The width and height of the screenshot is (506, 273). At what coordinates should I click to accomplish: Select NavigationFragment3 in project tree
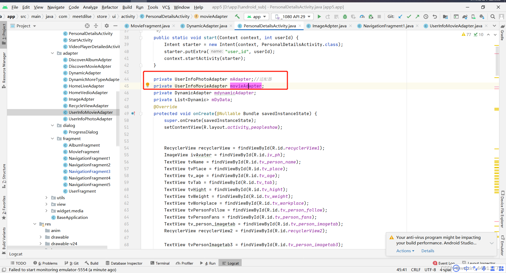click(89, 171)
